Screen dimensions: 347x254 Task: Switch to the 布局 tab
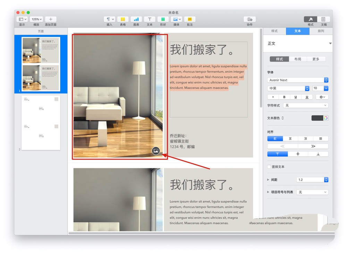(297, 59)
